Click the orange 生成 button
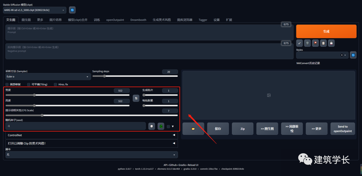Screen dimensions: 362x176 pyautogui.click(x=326, y=31)
